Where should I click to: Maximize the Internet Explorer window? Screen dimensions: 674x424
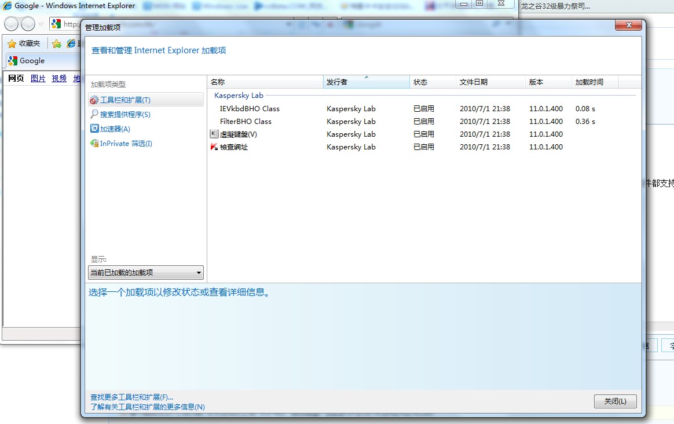click(479, 3)
